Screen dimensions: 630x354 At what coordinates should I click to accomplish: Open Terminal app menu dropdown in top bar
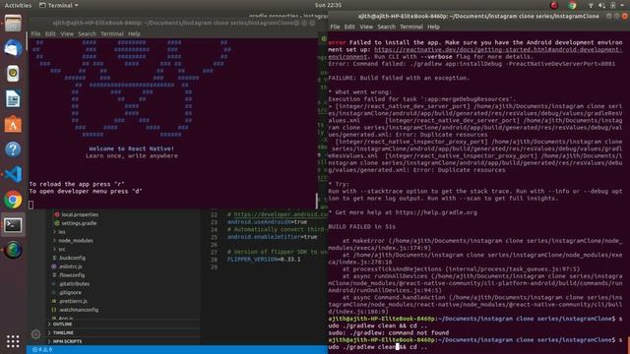pos(59,5)
